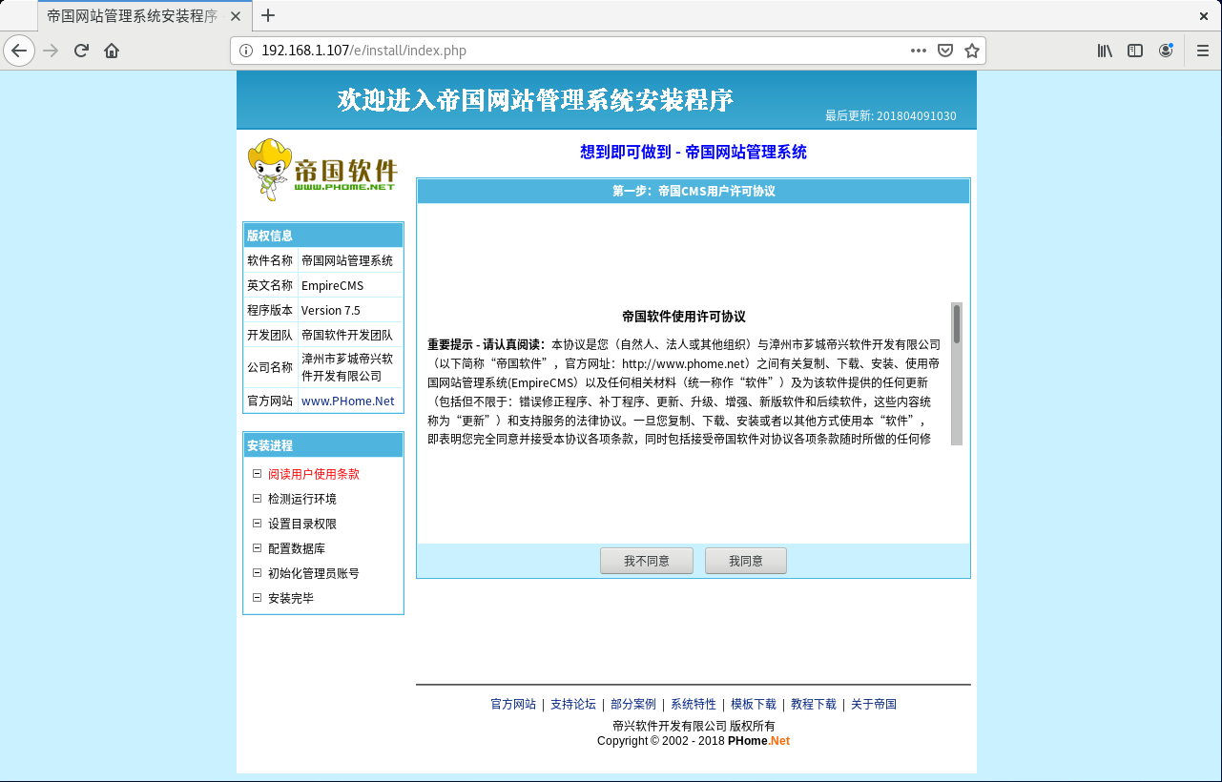Open a new tab with plus icon
Screen dimensions: 1222x782
pos(268,15)
